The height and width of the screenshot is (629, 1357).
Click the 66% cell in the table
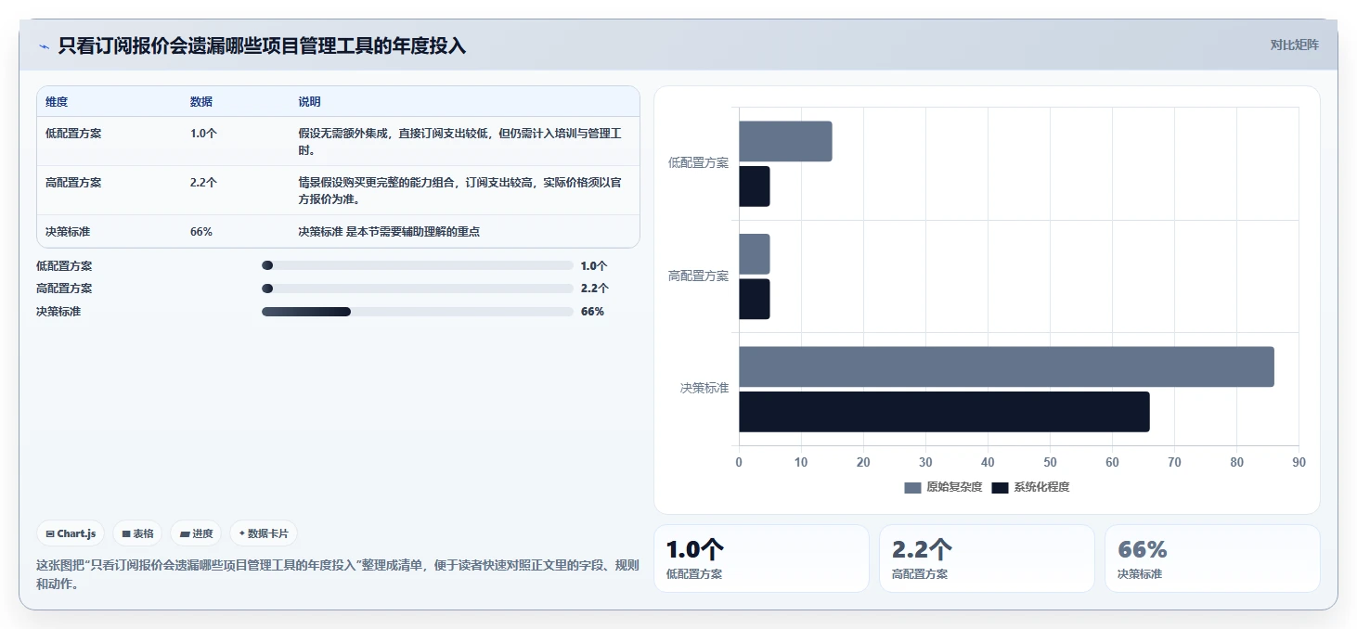(201, 232)
